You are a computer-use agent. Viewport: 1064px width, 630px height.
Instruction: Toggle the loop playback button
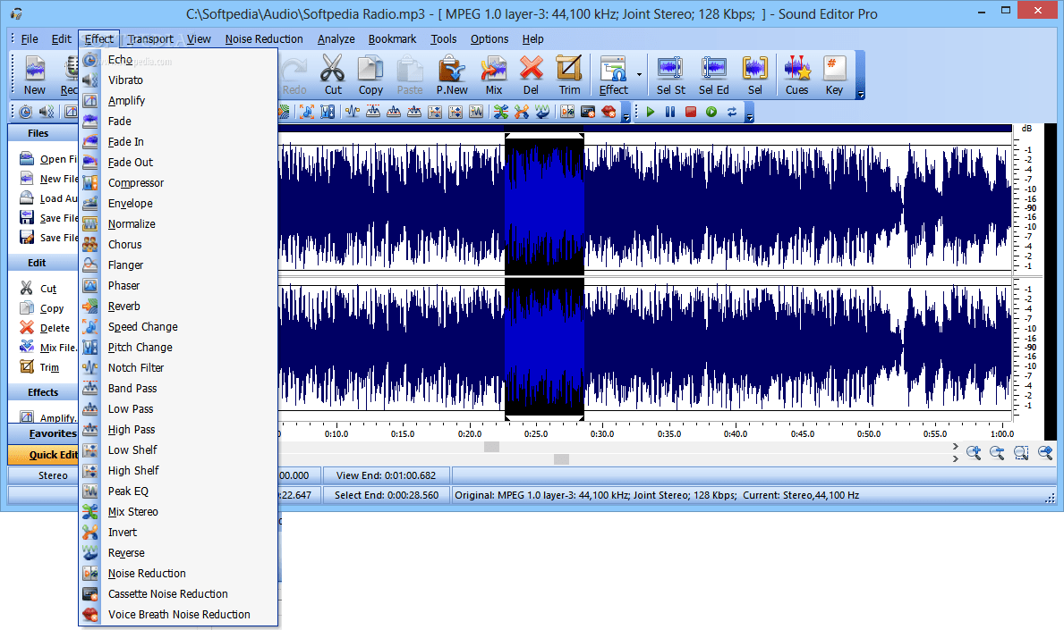731,112
